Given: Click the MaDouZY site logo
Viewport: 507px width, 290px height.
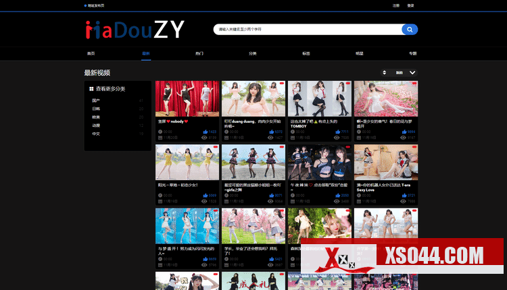Looking at the screenshot, I should click(135, 29).
